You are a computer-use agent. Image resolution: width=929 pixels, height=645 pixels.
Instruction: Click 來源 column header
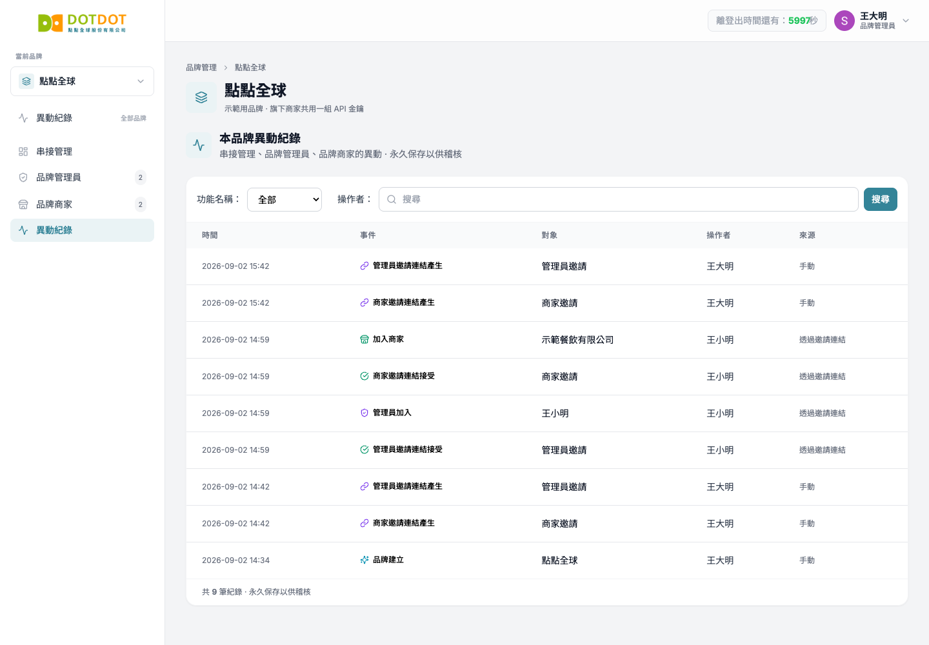click(807, 235)
